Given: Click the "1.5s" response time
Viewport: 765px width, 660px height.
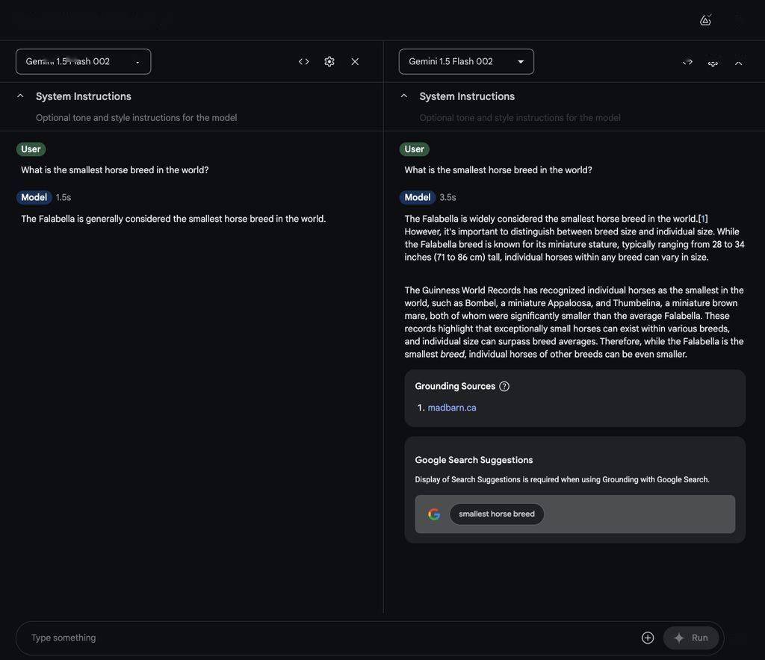Looking at the screenshot, I should [64, 197].
